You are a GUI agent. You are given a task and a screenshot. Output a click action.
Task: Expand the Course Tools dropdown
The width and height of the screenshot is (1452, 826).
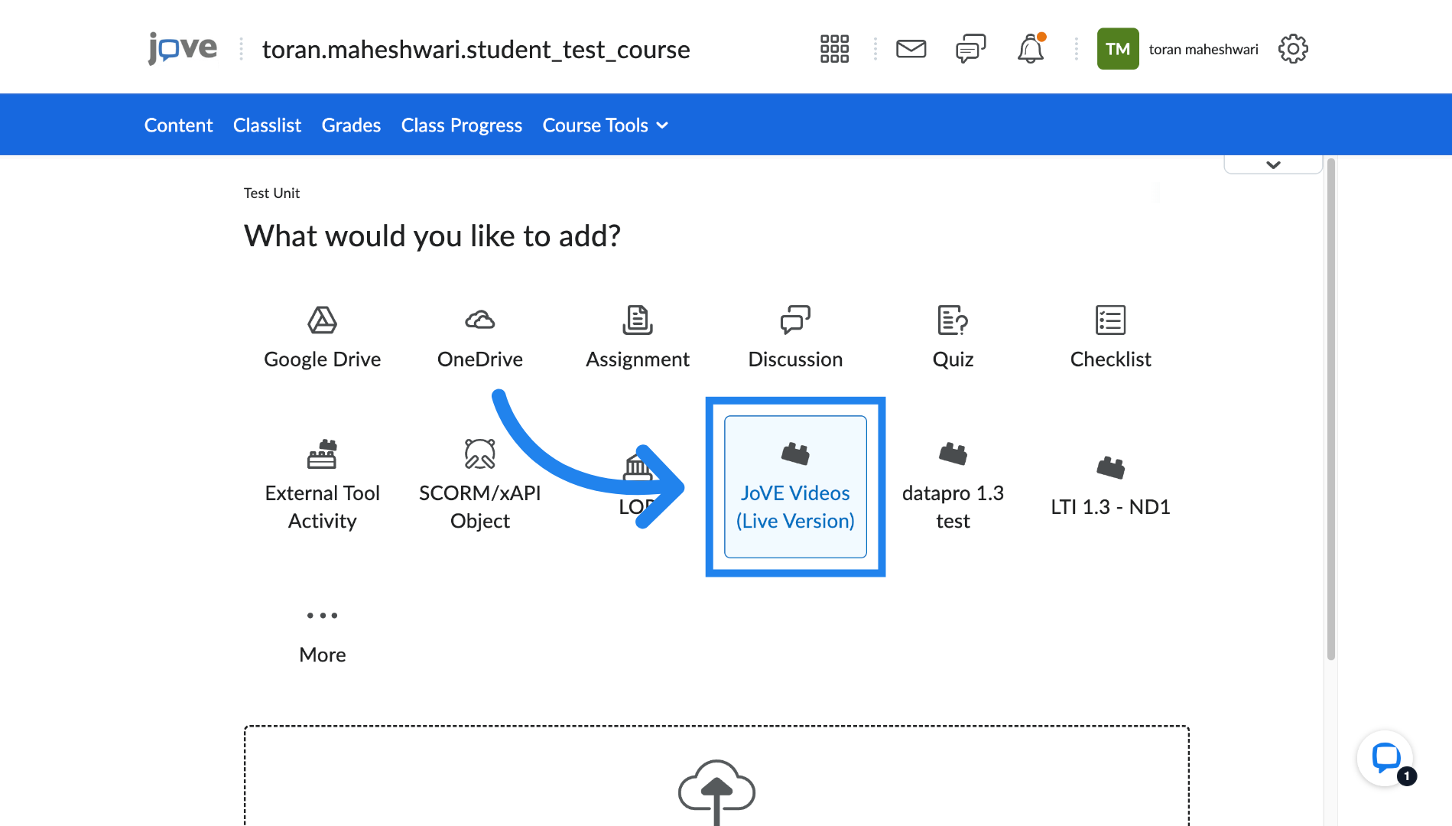(x=605, y=125)
